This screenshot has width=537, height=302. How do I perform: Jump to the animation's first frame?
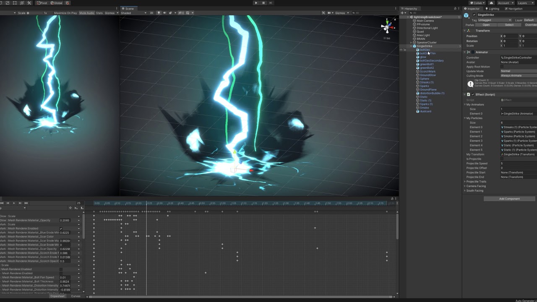pyautogui.click(x=3, y=203)
